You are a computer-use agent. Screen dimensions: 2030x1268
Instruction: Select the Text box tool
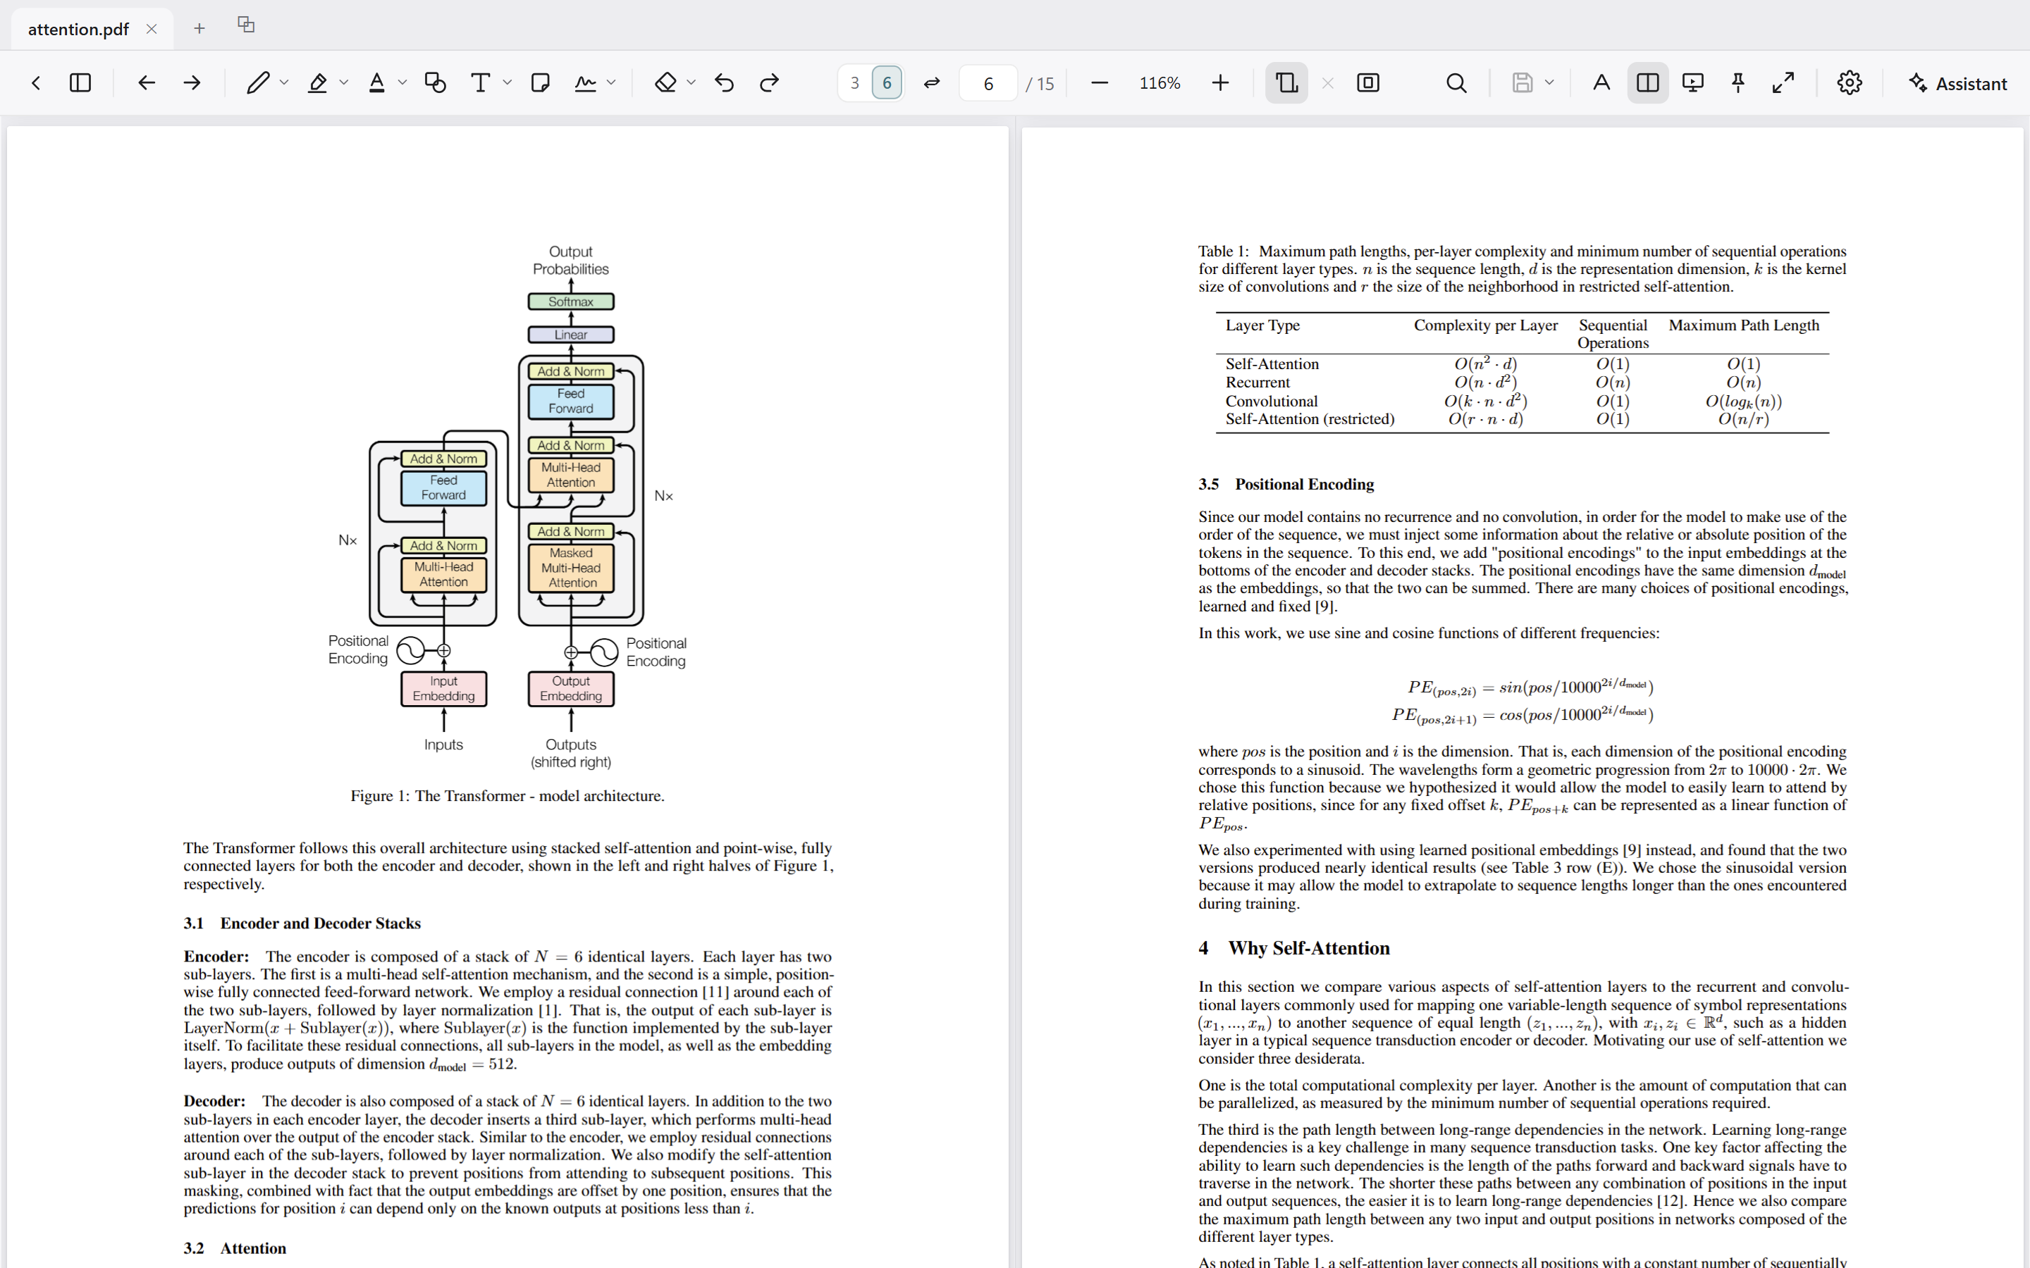(481, 83)
